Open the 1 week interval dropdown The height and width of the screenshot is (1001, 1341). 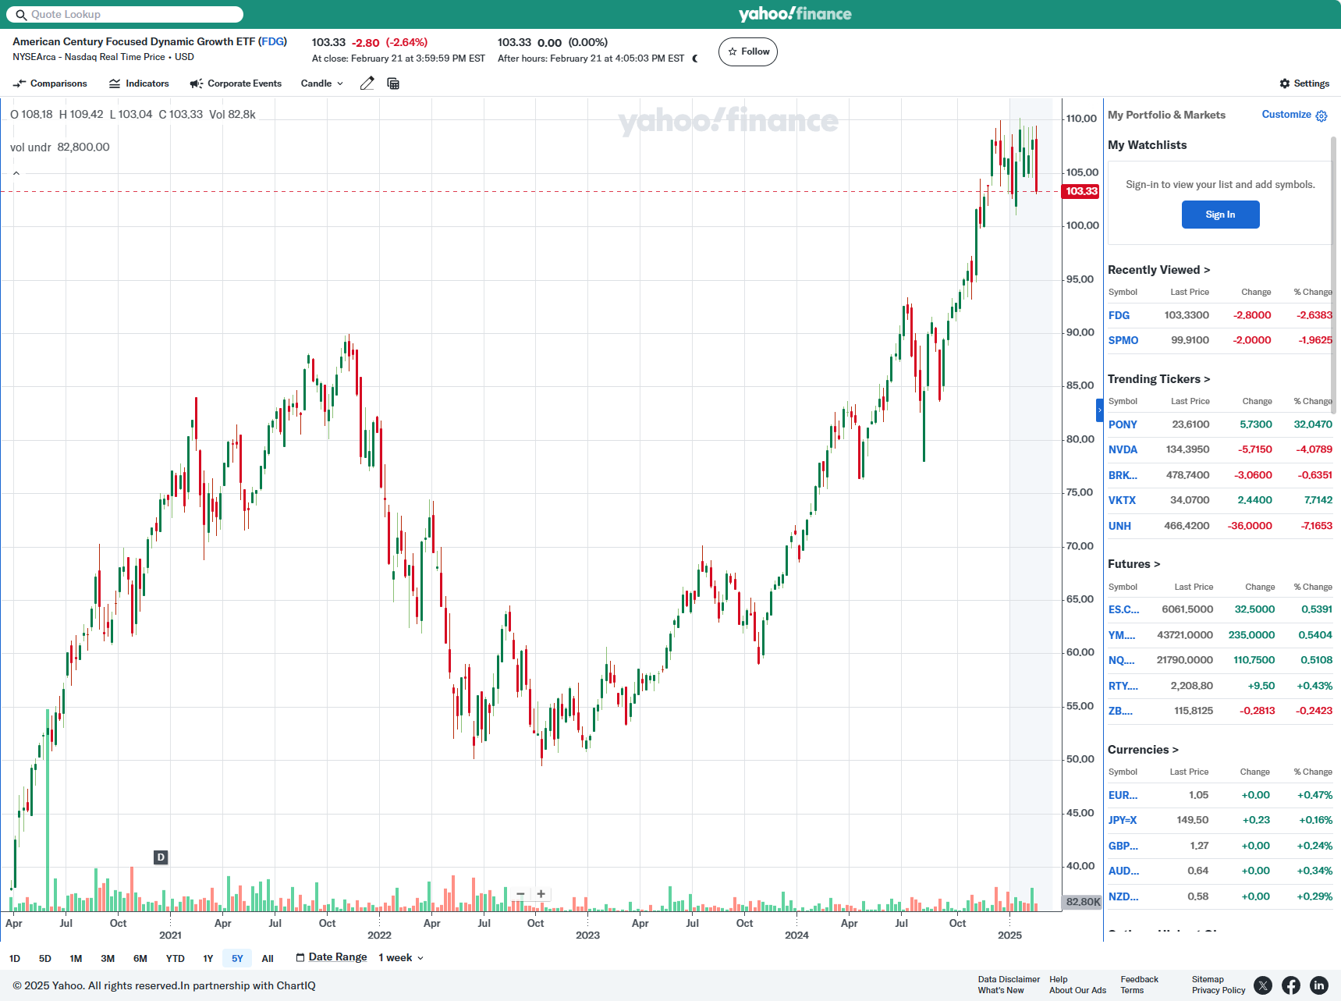coord(401,957)
